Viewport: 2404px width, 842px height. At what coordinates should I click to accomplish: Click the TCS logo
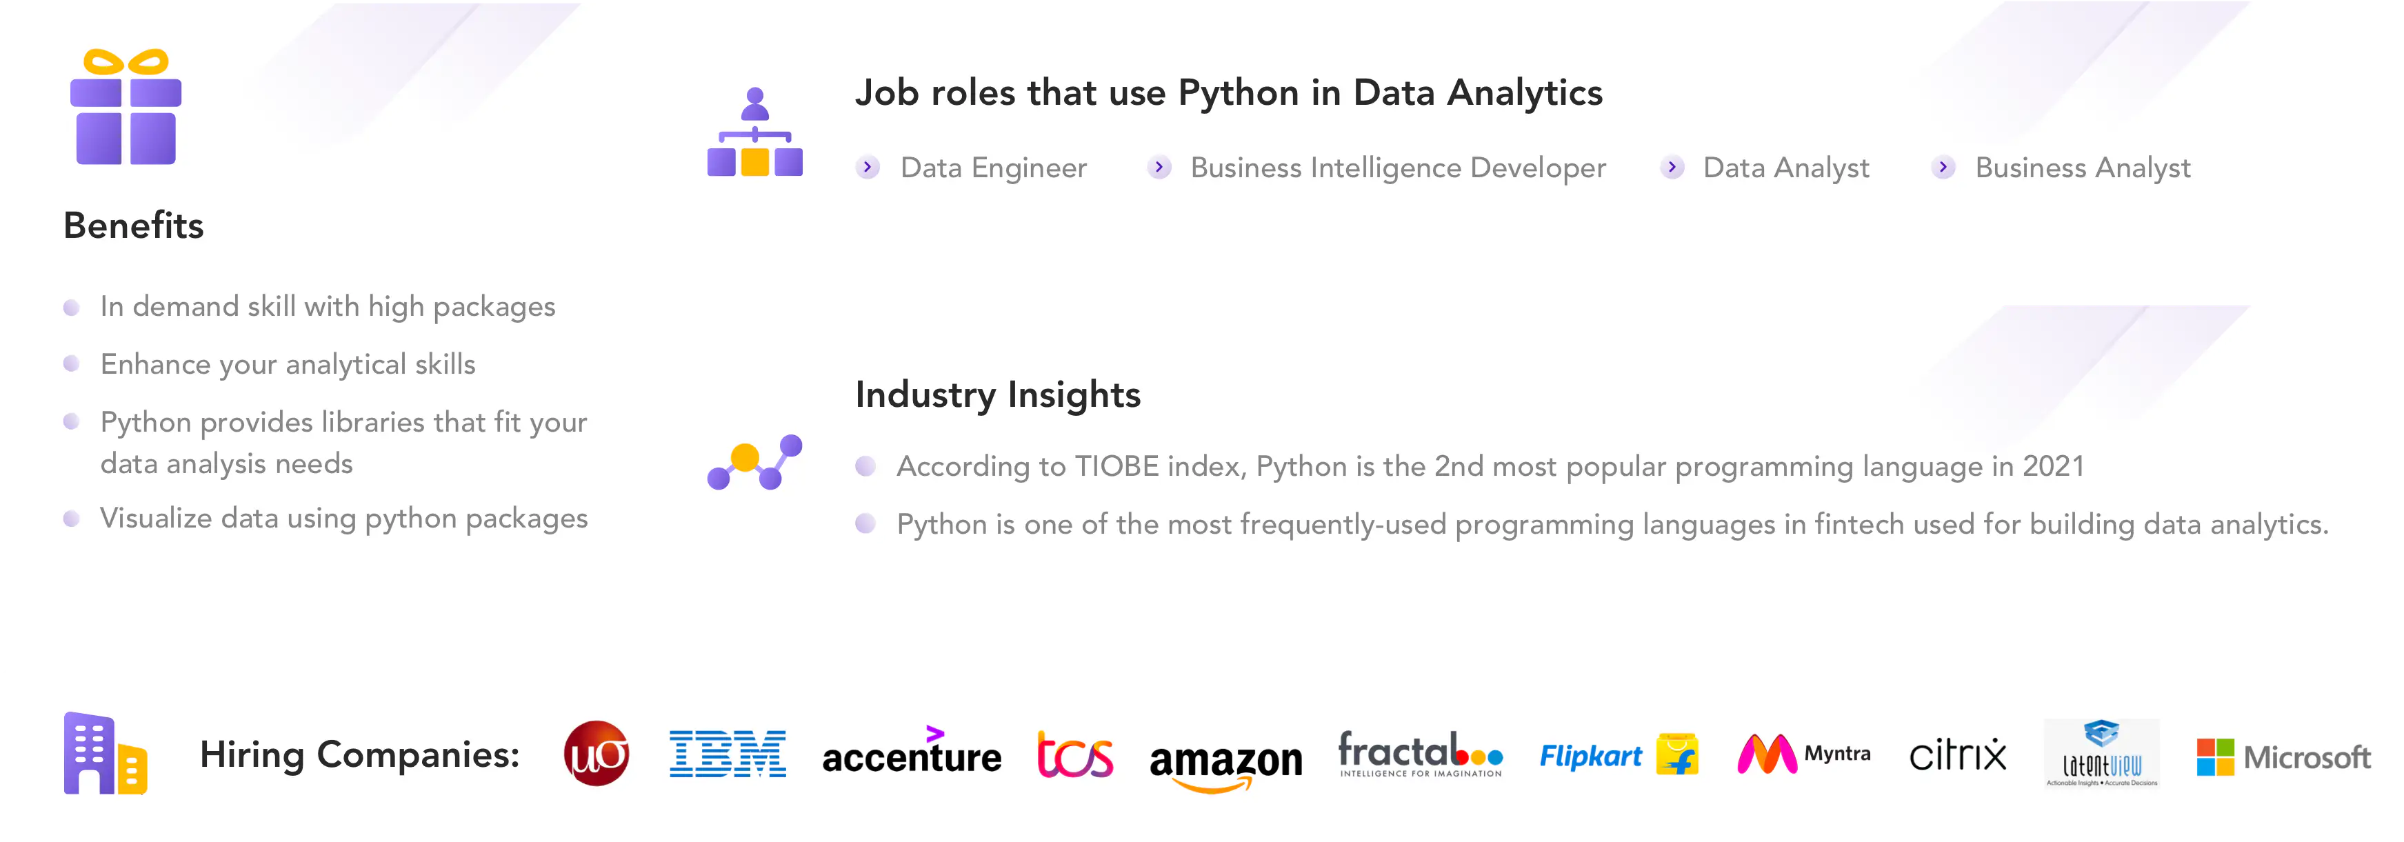click(1075, 754)
